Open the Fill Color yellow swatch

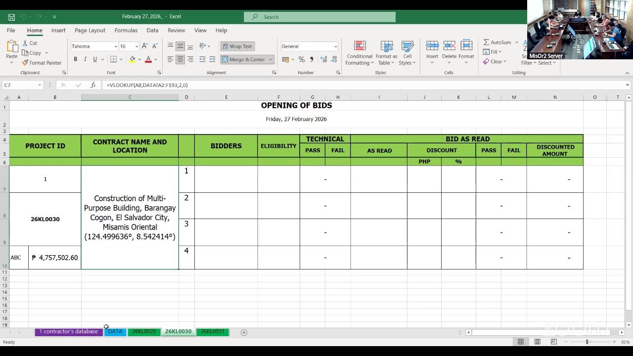pyautogui.click(x=132, y=59)
